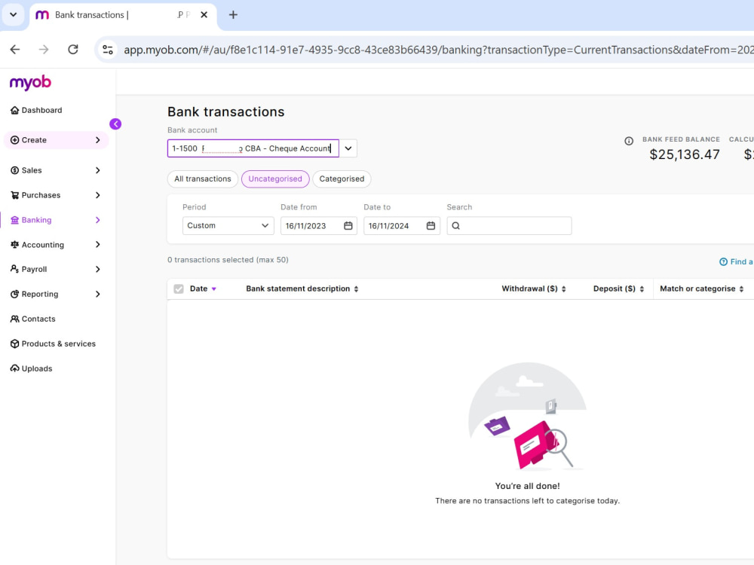The image size is (754, 565).
Task: Click the Reporting pie chart icon
Action: (15, 294)
